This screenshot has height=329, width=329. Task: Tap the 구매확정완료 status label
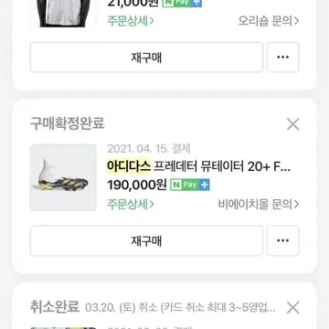[x=67, y=123]
